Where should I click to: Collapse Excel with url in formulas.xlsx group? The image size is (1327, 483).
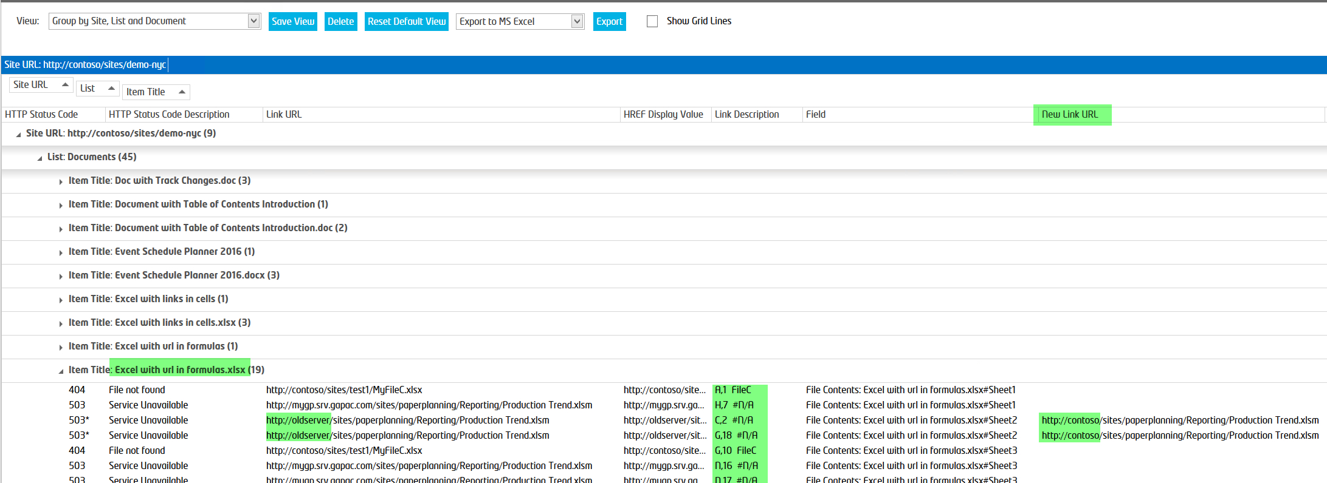(x=61, y=371)
